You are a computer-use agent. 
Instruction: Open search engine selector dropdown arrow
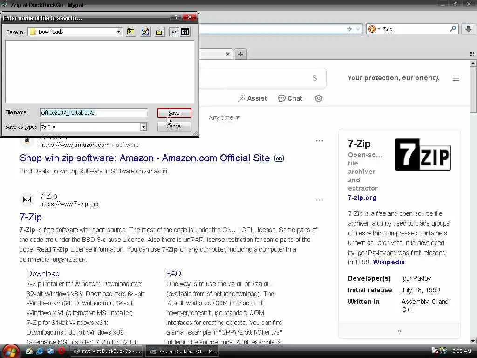tap(379, 29)
